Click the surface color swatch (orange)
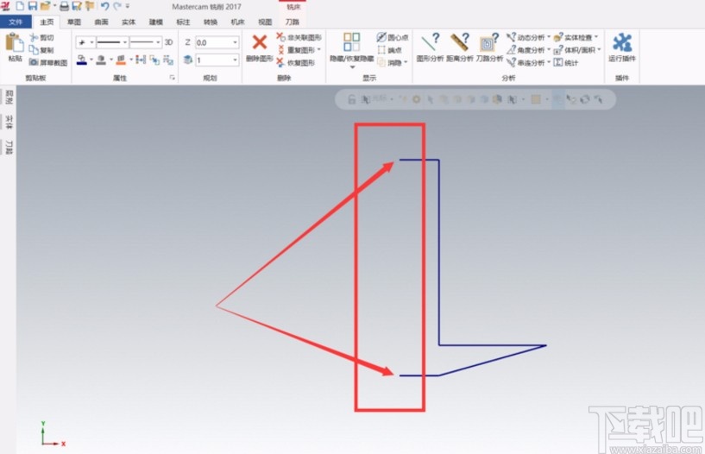 coord(121,60)
